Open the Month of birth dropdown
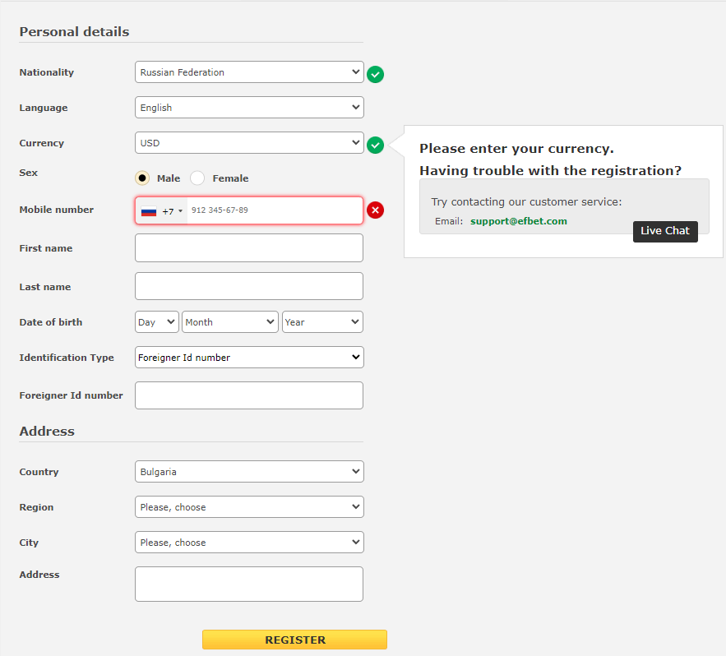Viewport: 726px width, 656px height. coord(230,321)
